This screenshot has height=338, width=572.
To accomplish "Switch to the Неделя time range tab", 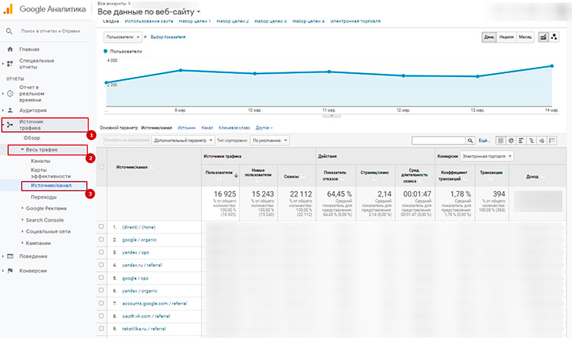I will [506, 37].
